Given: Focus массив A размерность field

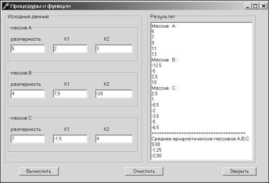Looking at the screenshot, I should pos(28,49).
